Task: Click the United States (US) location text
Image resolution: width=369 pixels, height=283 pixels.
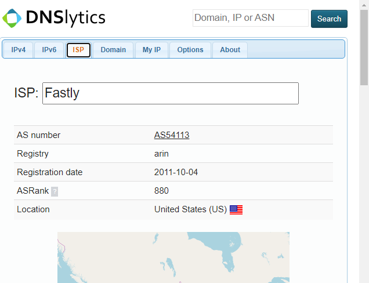Action: 190,209
